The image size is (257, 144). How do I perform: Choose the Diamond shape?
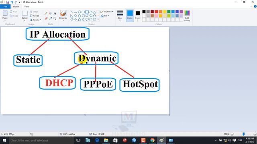[75, 16]
